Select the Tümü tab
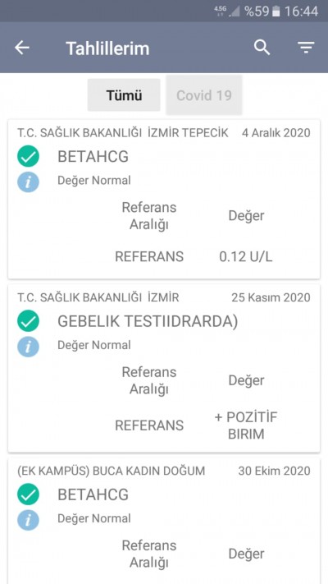Screen dimensions: 328x584 [x=124, y=95]
